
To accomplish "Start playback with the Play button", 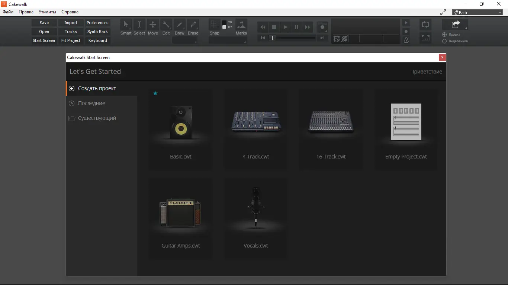I will click(x=285, y=27).
